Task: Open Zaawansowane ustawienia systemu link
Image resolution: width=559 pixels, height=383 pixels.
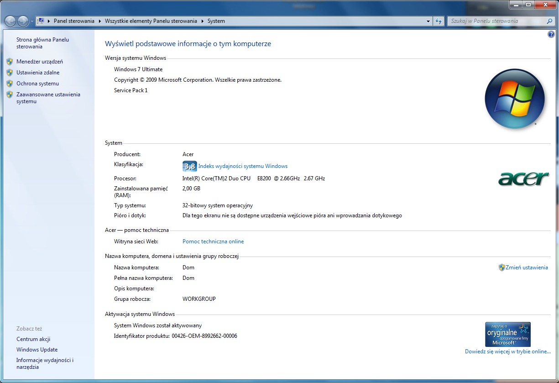Action: 48,98
